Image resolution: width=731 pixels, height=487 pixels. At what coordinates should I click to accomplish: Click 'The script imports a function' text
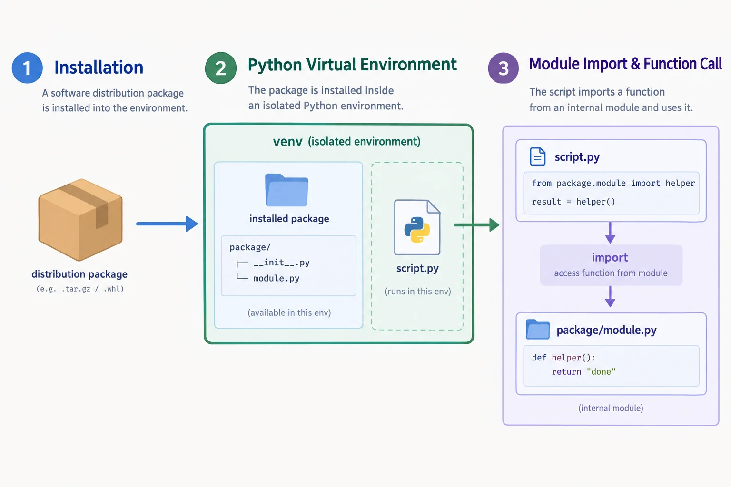point(597,92)
